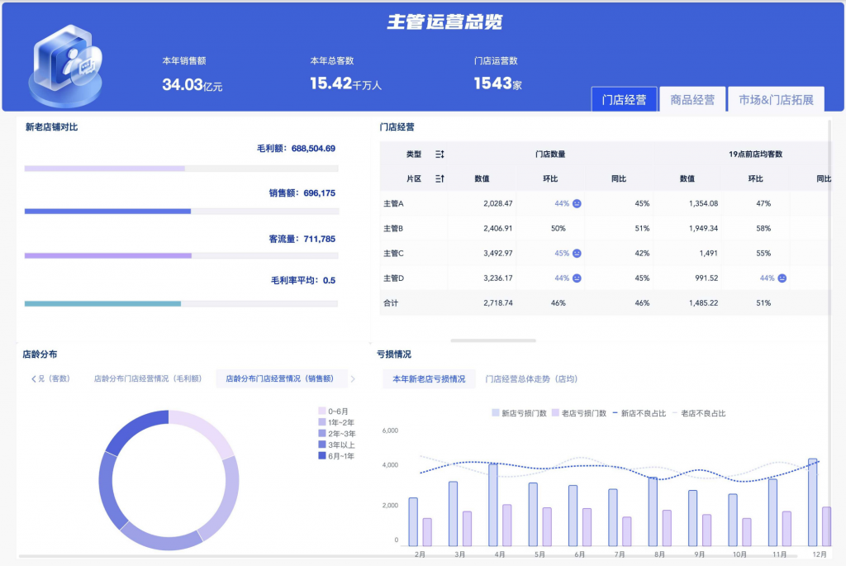This screenshot has height=566, width=846.
Task: Select 店龄分布门店经营情况（毛利额） tab
Action: (148, 378)
